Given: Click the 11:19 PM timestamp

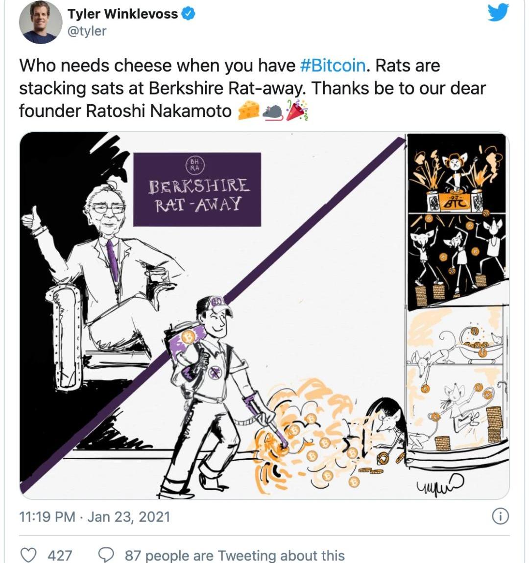Looking at the screenshot, I should tap(47, 517).
